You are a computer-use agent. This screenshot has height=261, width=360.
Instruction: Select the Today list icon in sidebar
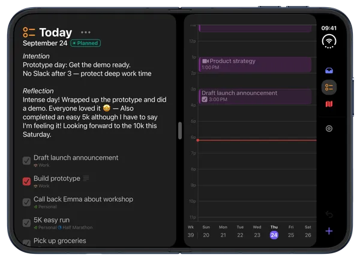tap(329, 87)
